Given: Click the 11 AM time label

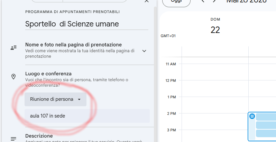Looking at the screenshot, I should click(x=171, y=64).
